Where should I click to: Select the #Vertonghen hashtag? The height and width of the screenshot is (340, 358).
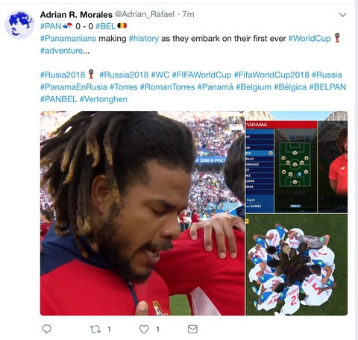click(x=104, y=99)
